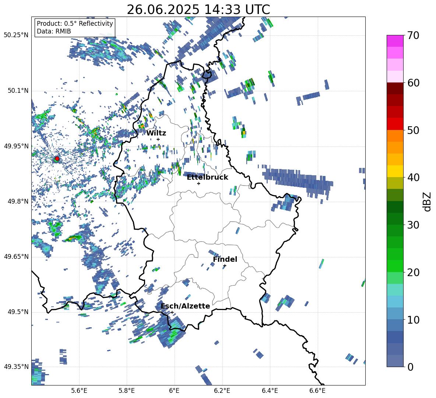Screen dimensions: 436x398
Task: Click the 30 tick label on colorbar
Action: coord(413,225)
